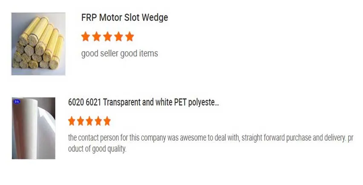The height and width of the screenshot is (185, 363).
Task: Click second star under FRP Motor Slot Wedge
Action: click(97, 37)
